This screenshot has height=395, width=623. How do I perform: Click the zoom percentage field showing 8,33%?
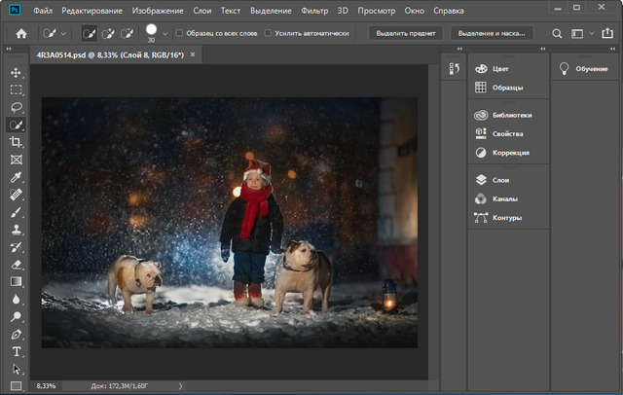46,386
